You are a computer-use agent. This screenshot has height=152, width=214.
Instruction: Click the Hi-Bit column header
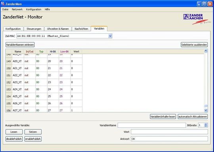click(53, 52)
